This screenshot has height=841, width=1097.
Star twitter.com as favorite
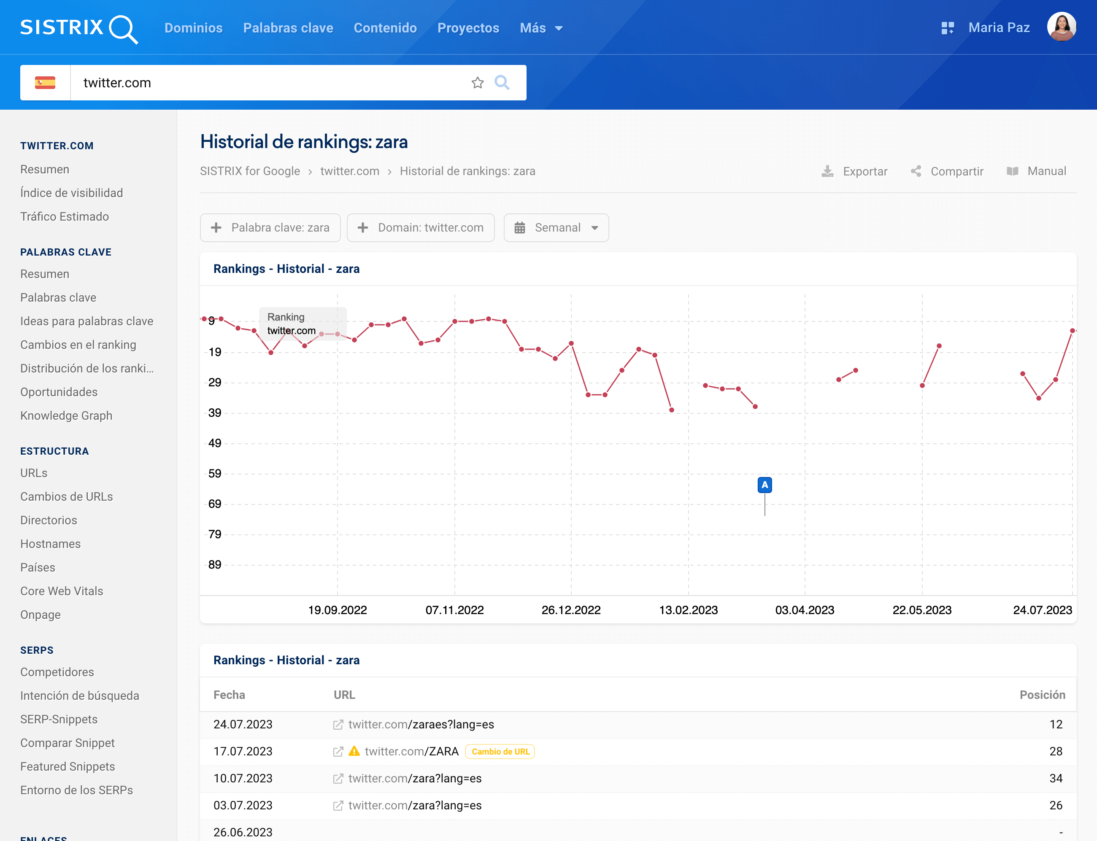click(x=478, y=83)
